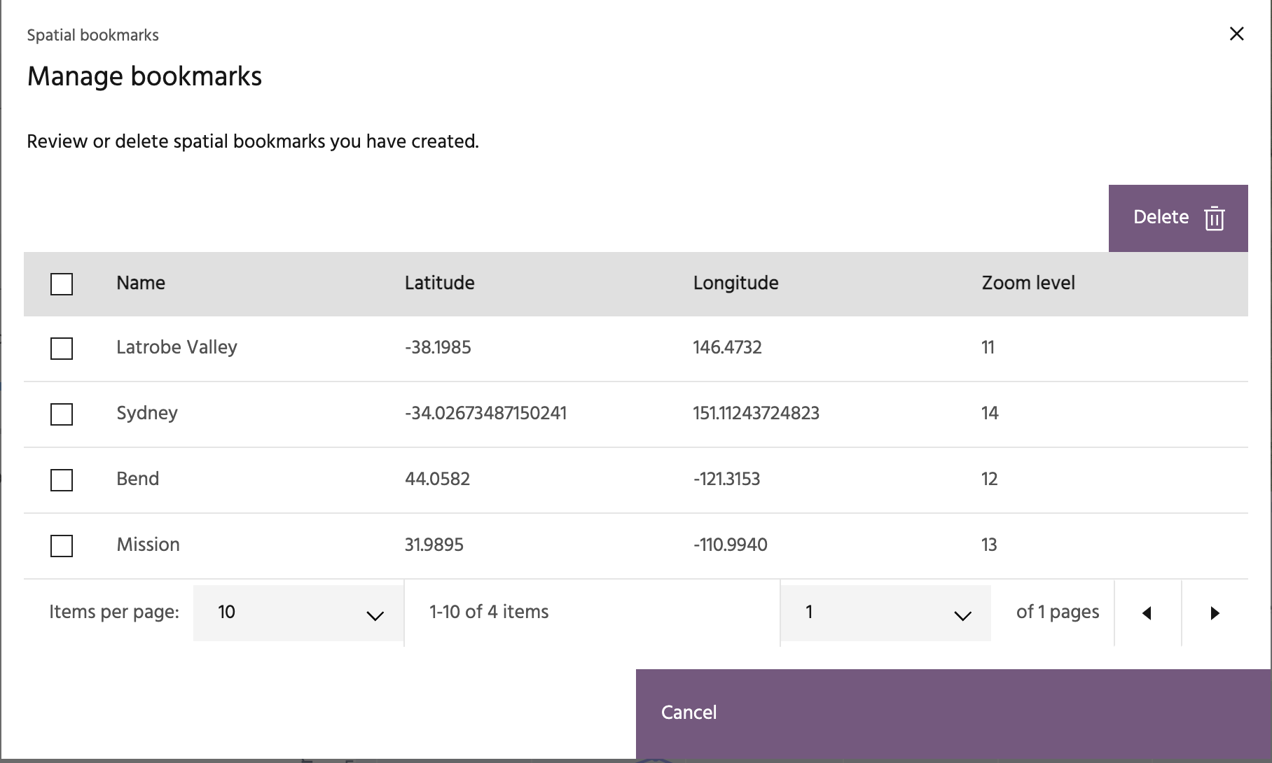Click the Zoom level column header
The width and height of the screenshot is (1272, 763).
click(x=1028, y=283)
